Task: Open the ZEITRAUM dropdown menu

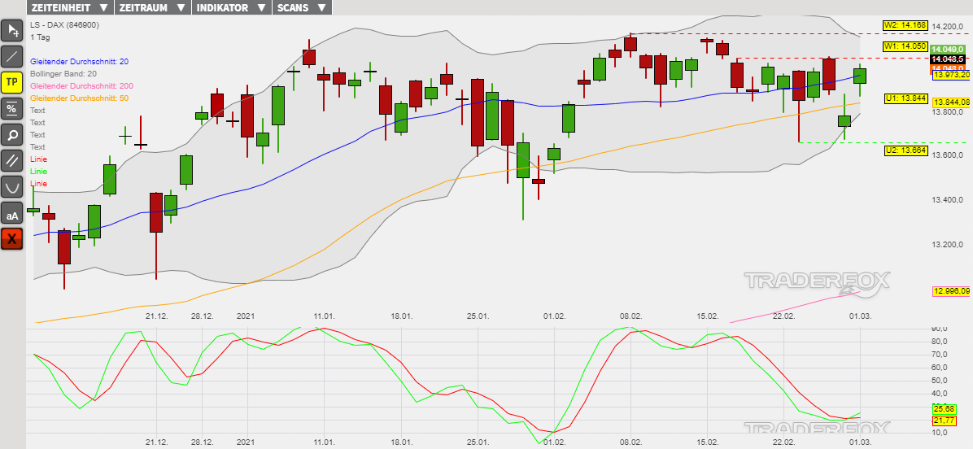Action: pyautogui.click(x=151, y=7)
